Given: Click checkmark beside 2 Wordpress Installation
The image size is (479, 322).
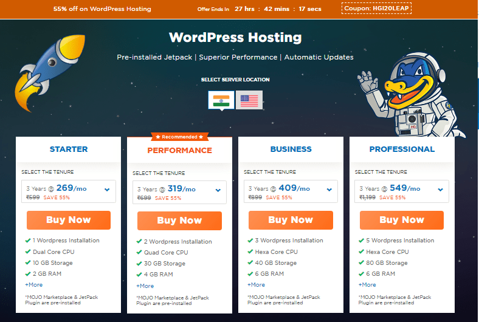Looking at the screenshot, I should [139, 241].
